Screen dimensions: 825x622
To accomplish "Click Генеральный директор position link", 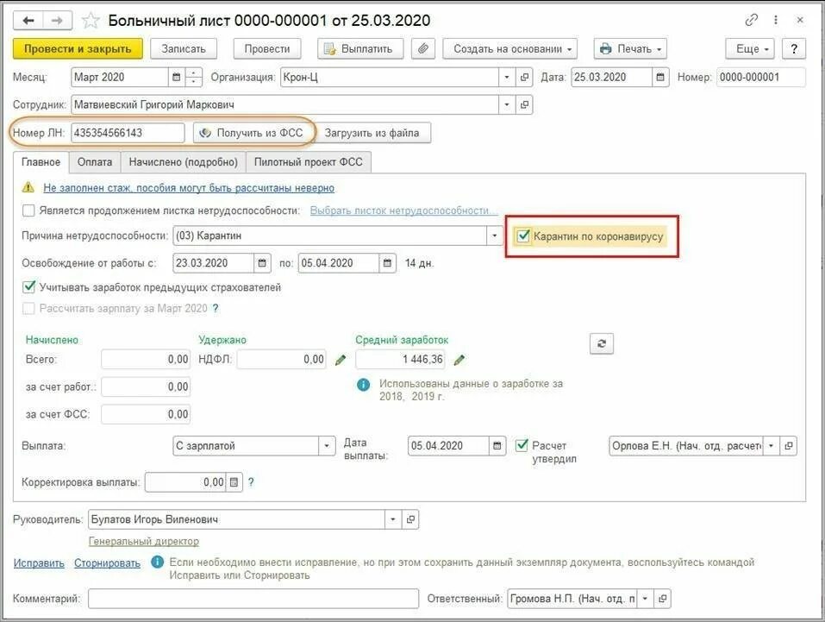I will point(144,542).
